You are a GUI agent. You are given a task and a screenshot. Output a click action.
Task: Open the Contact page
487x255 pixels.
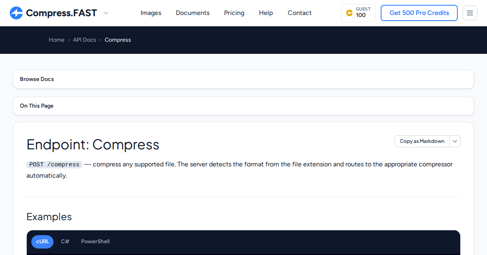pos(300,13)
